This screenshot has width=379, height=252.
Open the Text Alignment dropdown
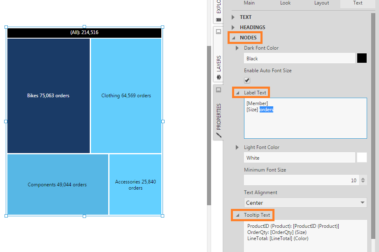click(305, 203)
